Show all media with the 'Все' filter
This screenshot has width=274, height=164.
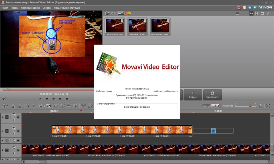tap(251, 13)
